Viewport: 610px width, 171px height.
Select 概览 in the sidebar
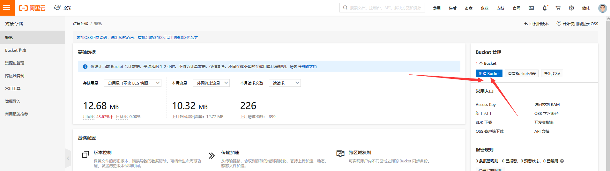point(33,37)
